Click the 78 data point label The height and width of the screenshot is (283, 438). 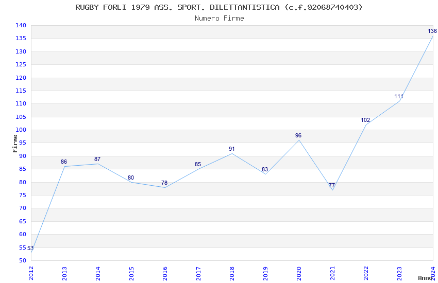pos(164,183)
